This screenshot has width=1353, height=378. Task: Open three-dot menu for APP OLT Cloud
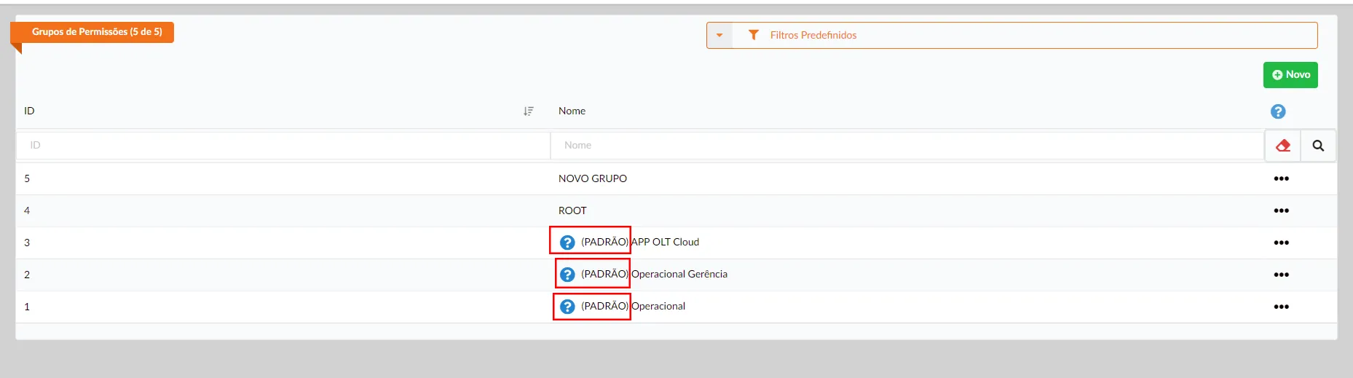pos(1281,243)
